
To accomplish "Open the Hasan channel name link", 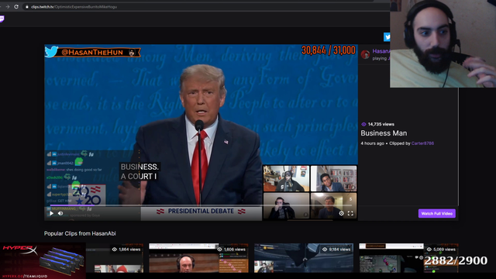I will click(381, 51).
